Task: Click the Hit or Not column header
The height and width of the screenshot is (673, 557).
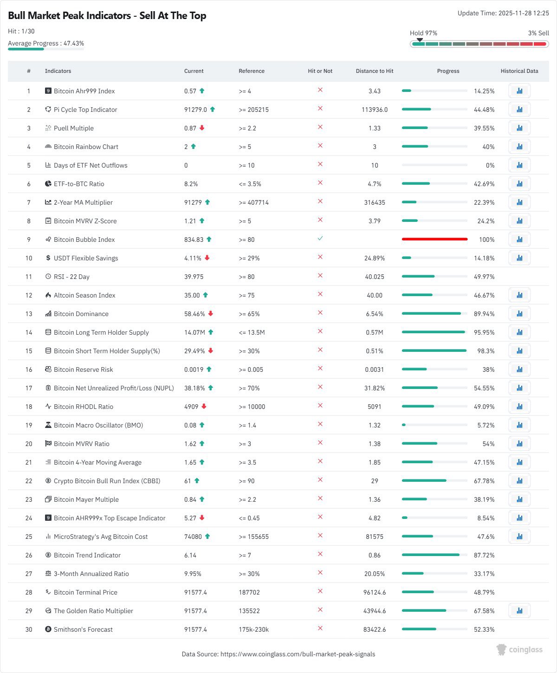Action: tap(319, 71)
